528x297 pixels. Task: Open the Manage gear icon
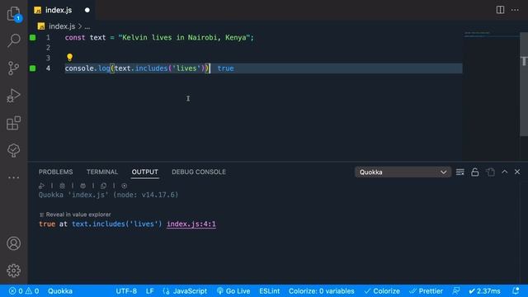(14, 271)
